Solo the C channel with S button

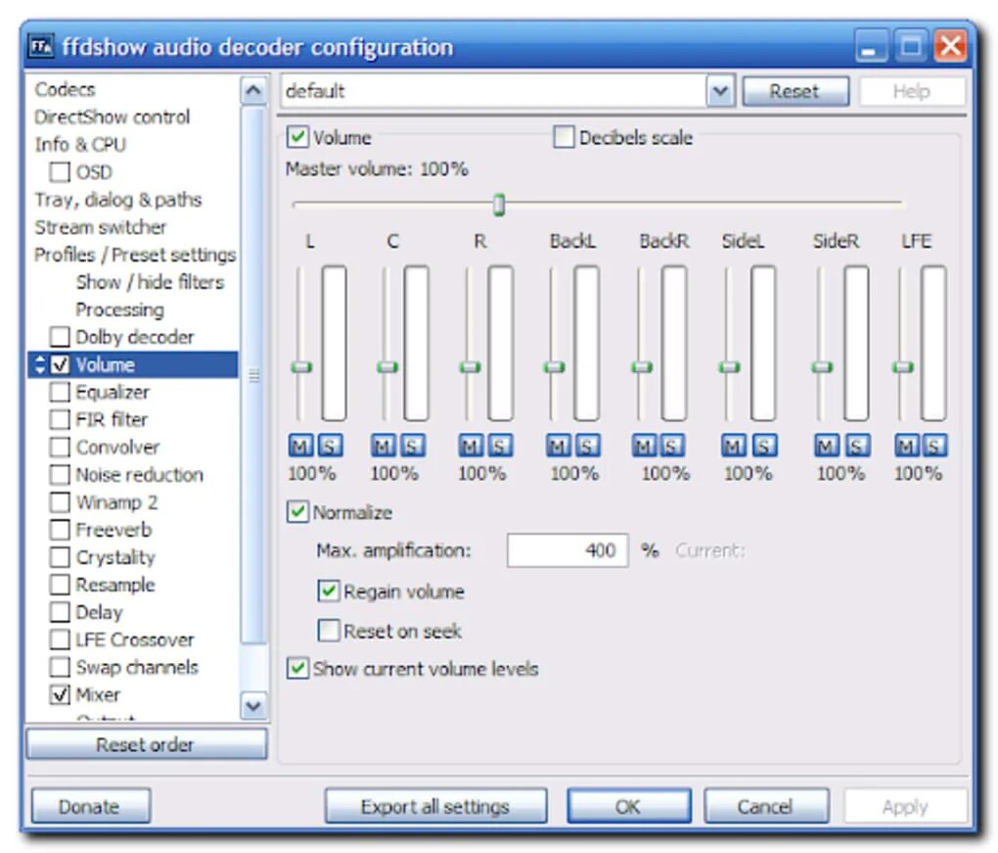(413, 446)
